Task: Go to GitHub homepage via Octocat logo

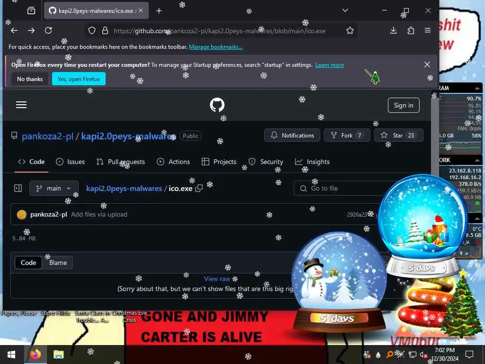Action: (217, 105)
